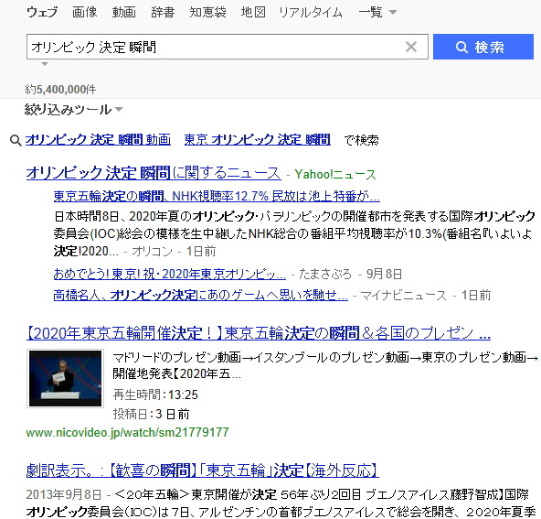Open the 辞書 tab
The height and width of the screenshot is (519, 541).
pyautogui.click(x=163, y=13)
